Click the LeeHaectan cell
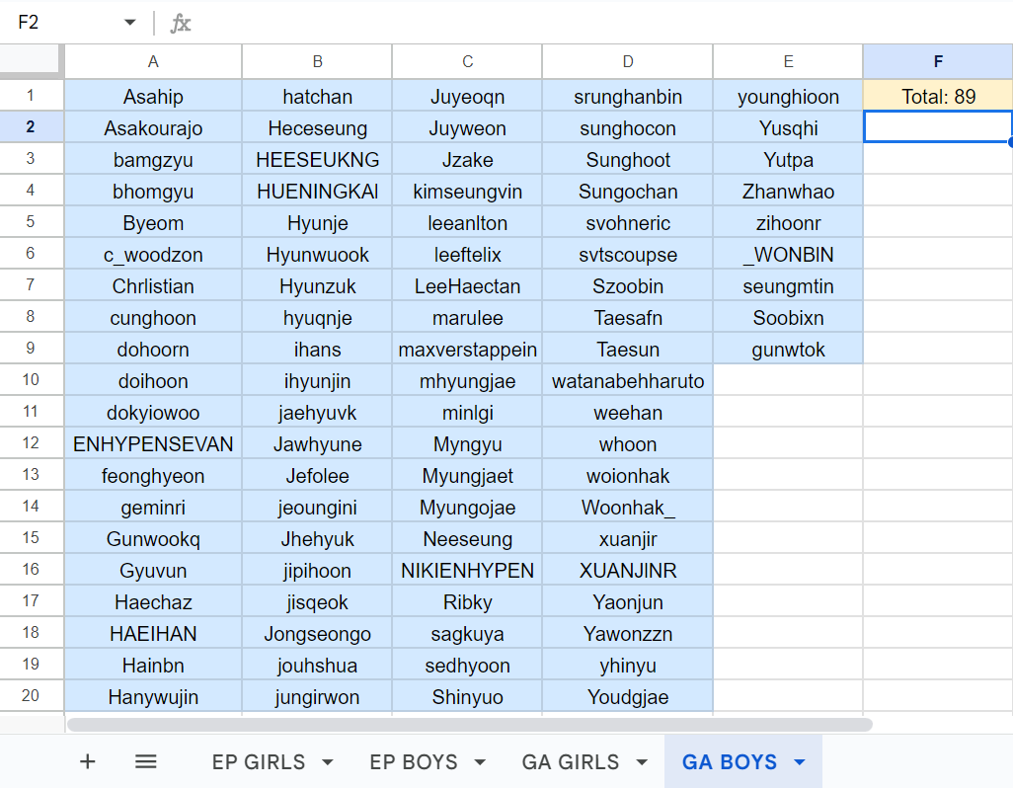1013x788 pixels. (467, 286)
